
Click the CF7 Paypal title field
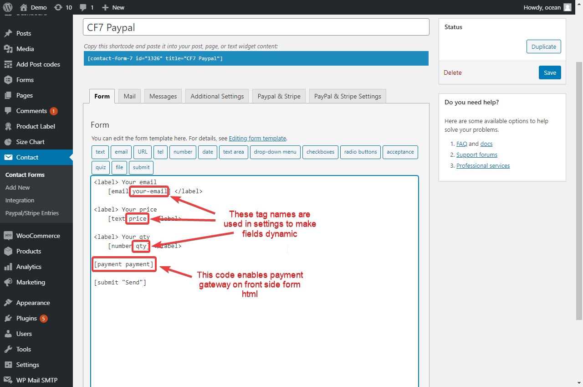tap(256, 27)
